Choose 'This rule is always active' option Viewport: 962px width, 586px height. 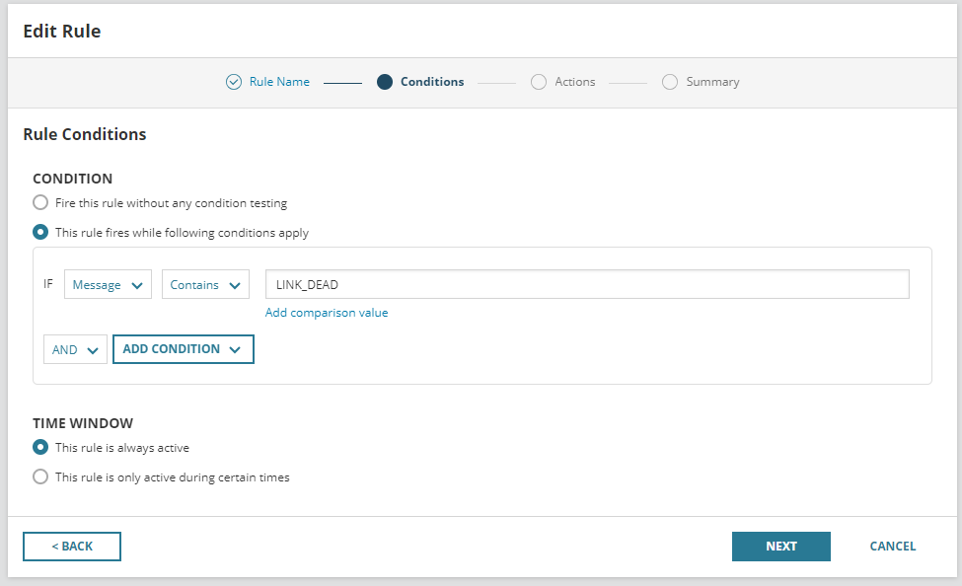pos(40,447)
